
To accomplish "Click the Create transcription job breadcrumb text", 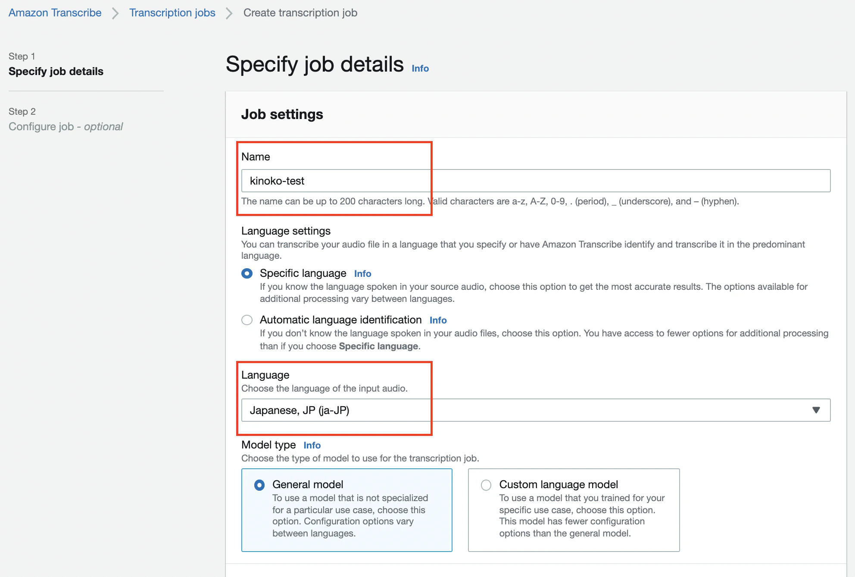I will (300, 13).
